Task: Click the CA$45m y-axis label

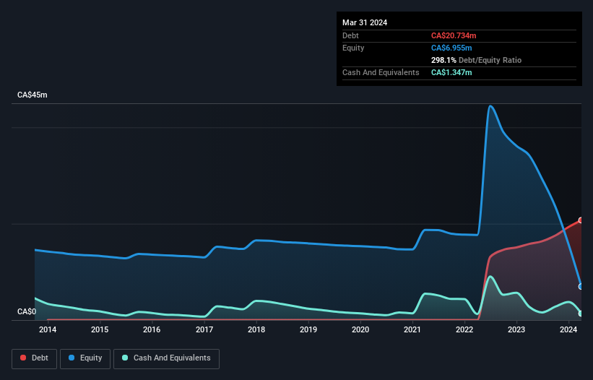Action: coord(33,95)
